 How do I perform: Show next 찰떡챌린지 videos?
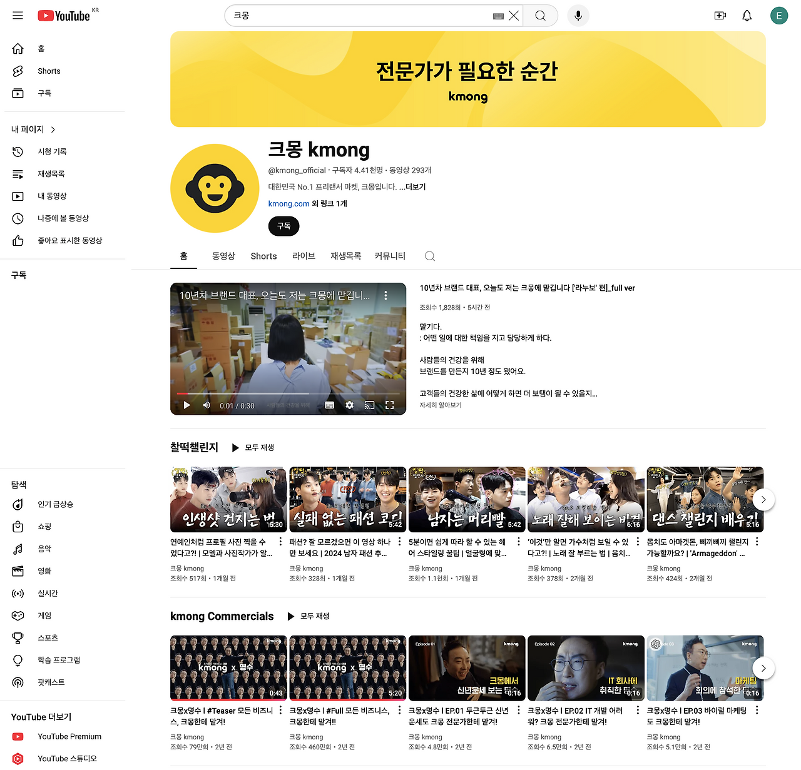(x=763, y=500)
